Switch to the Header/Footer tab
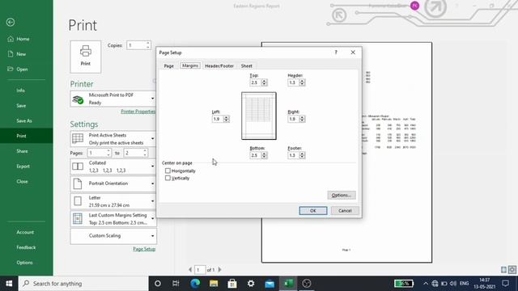Screen dimensions: 518x291 [x=219, y=66]
